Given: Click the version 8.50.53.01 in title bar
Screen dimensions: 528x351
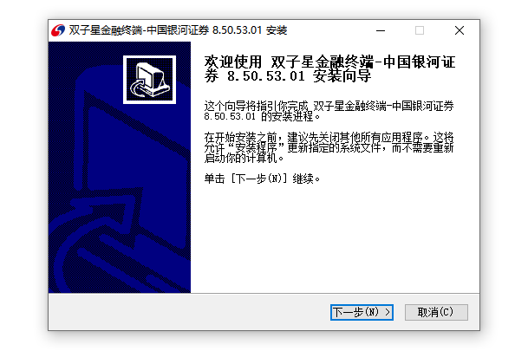Looking at the screenshot, I should pos(237,30).
